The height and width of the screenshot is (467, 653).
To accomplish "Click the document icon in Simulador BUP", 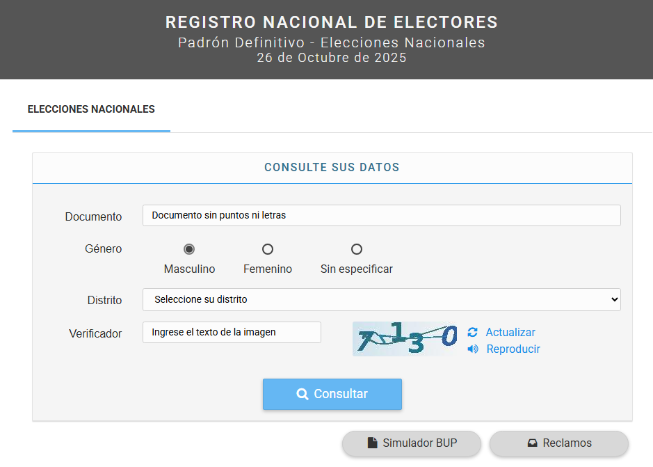I will coord(372,443).
